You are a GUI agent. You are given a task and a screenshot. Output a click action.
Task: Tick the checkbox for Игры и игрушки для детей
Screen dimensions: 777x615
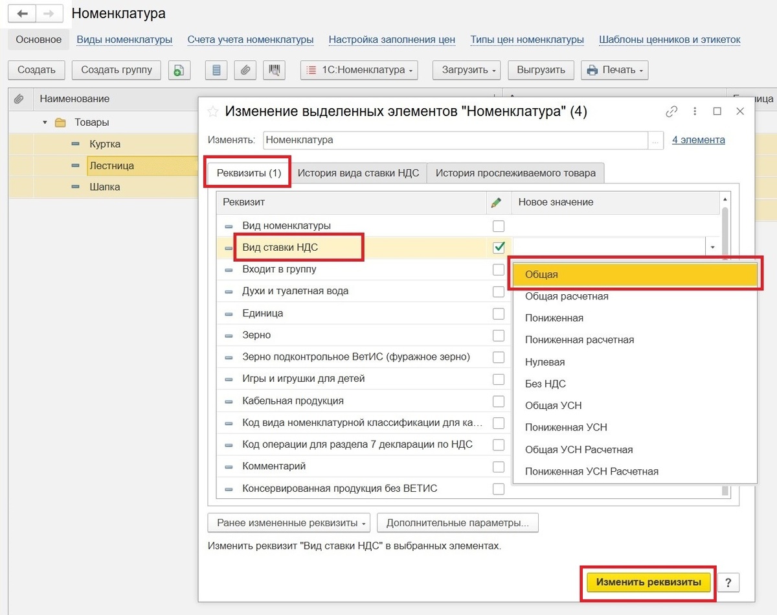[499, 379]
